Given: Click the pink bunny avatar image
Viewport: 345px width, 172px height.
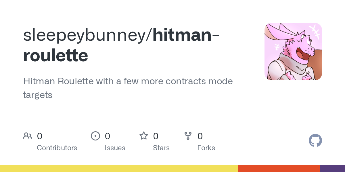Looking at the screenshot, I should (x=293, y=52).
